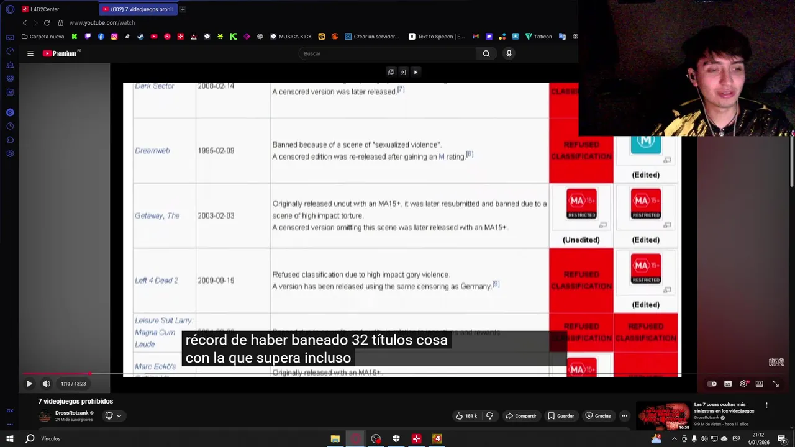This screenshot has width=795, height=447.
Task: Submit search with magnifier button
Action: pos(486,53)
